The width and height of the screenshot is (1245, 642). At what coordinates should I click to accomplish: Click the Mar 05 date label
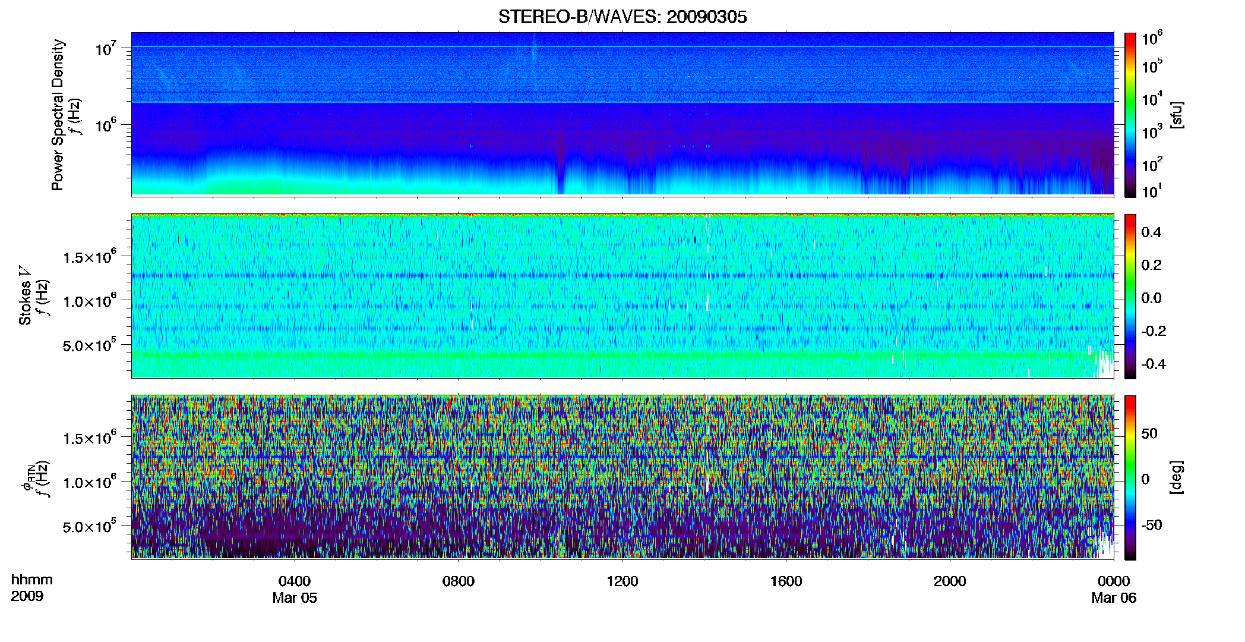(295, 598)
